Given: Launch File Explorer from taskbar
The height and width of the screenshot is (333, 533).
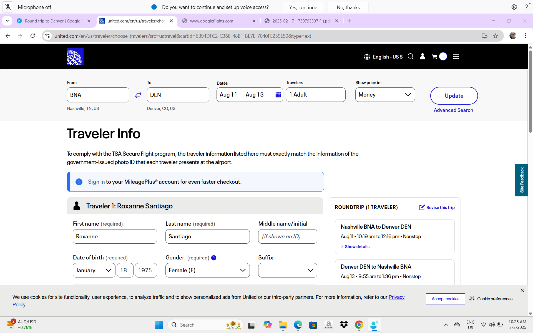Looking at the screenshot, I should pos(283,325).
